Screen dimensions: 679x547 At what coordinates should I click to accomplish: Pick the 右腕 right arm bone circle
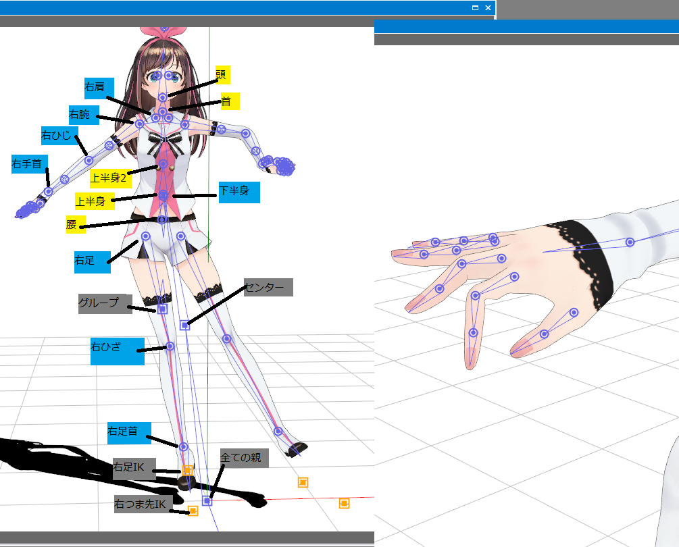pyautogui.click(x=139, y=124)
